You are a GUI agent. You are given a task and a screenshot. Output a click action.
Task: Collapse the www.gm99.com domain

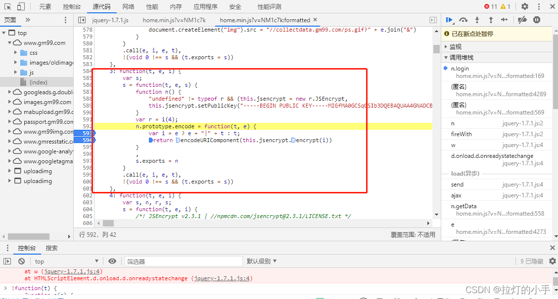point(10,43)
